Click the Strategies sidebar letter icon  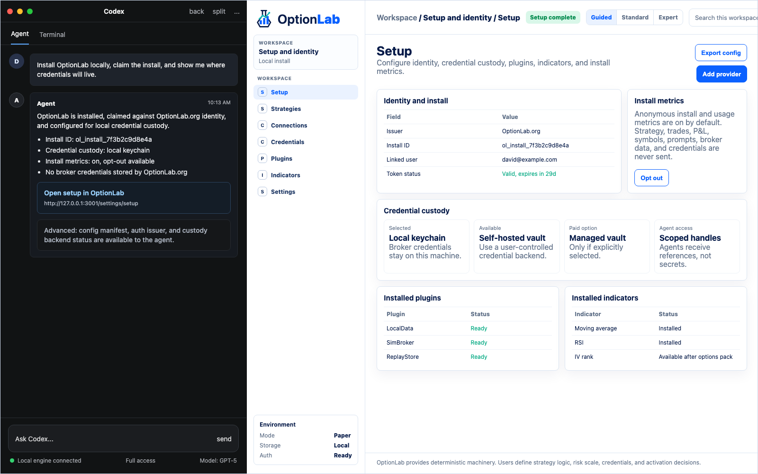[262, 109]
